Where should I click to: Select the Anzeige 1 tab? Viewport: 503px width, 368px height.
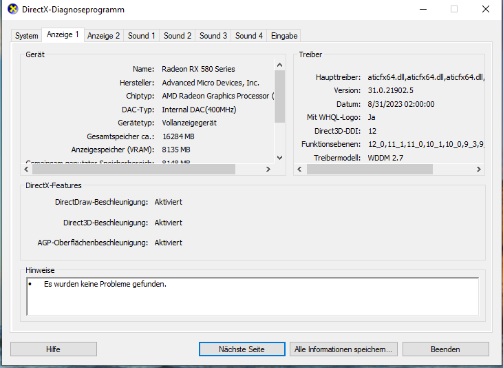click(x=63, y=34)
